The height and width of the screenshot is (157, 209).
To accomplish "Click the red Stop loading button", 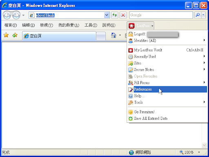I will tap(123, 15).
